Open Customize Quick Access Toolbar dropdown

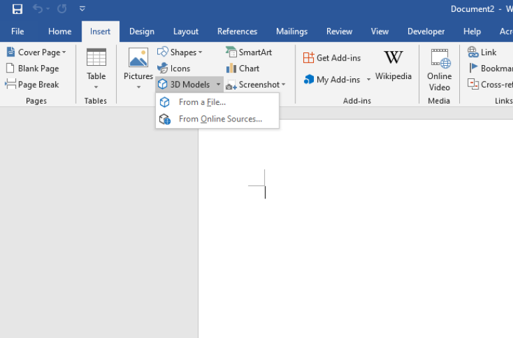point(82,9)
